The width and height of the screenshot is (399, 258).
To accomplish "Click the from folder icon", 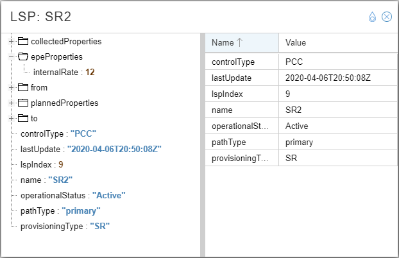I will [x=23, y=87].
